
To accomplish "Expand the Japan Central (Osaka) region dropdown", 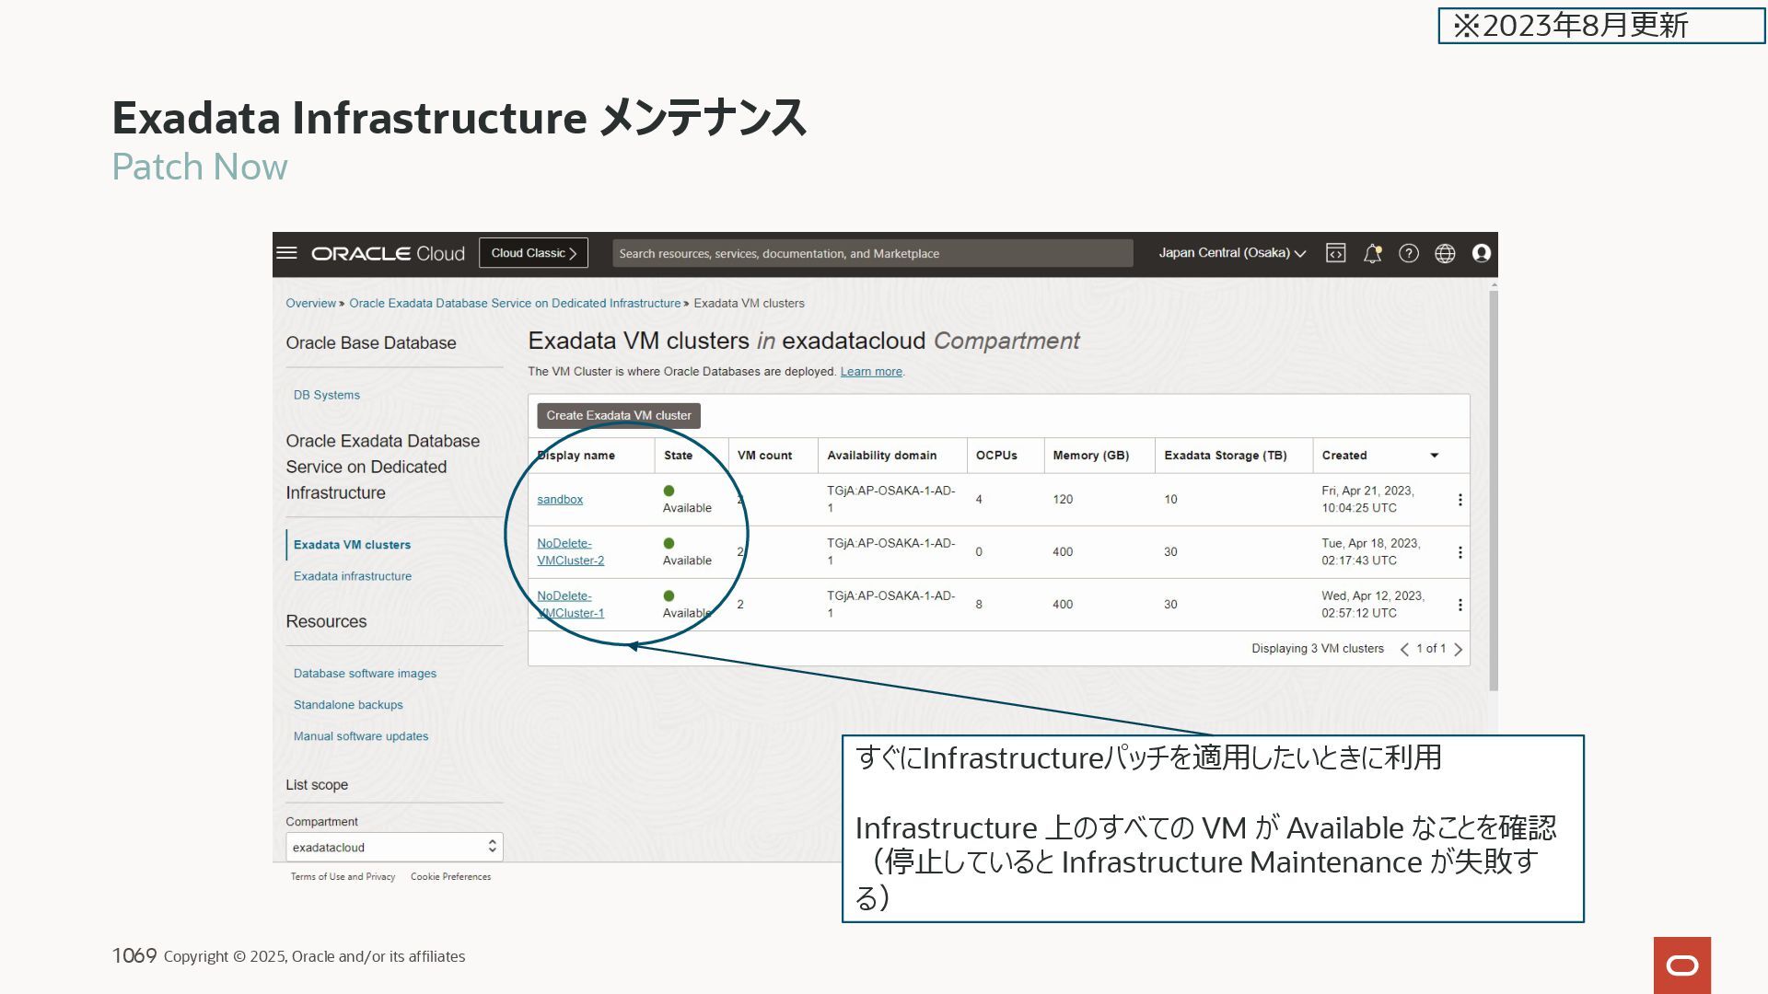I will (1231, 253).
